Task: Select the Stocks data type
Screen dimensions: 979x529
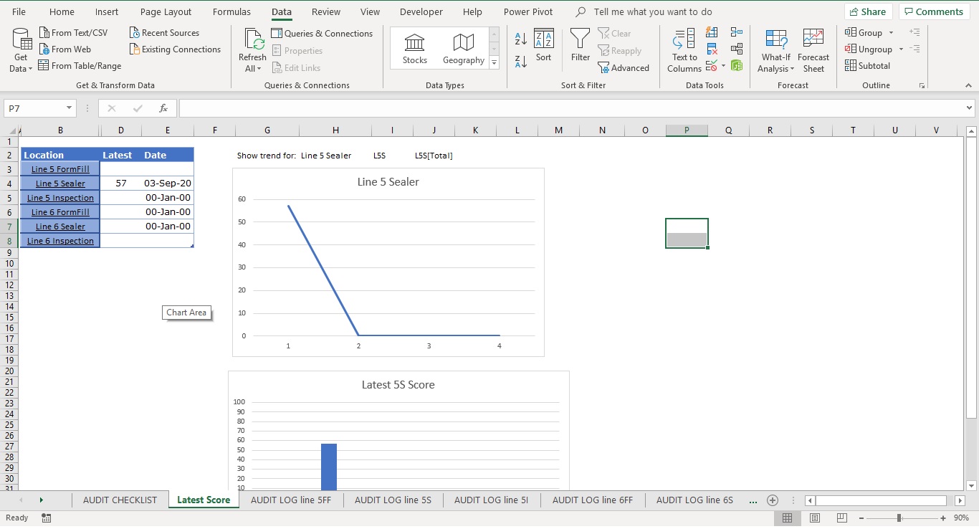Action: tap(414, 47)
